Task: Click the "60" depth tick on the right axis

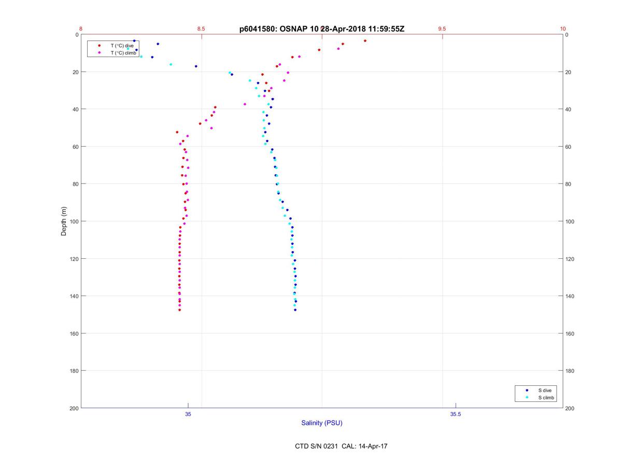Action: (569, 147)
